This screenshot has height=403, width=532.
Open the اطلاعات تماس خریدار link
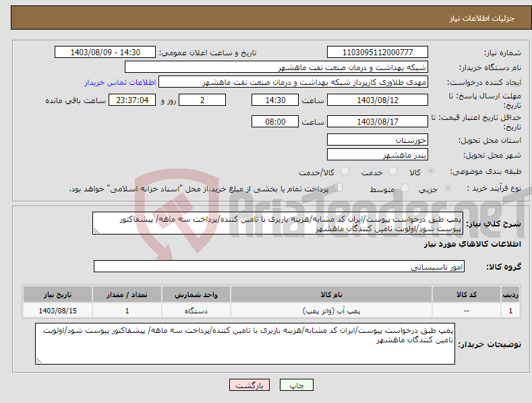click(x=120, y=82)
